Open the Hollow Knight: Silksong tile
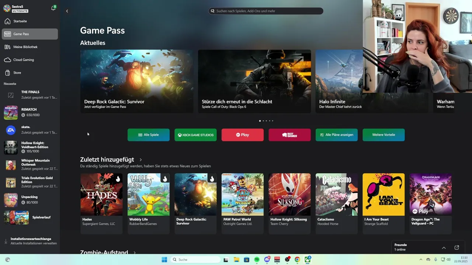This screenshot has width=472, height=265. click(x=289, y=204)
